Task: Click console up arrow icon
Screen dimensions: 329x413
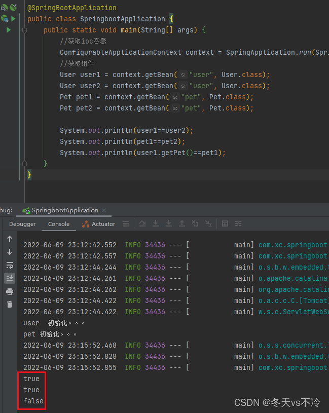Action: [x=10, y=239]
